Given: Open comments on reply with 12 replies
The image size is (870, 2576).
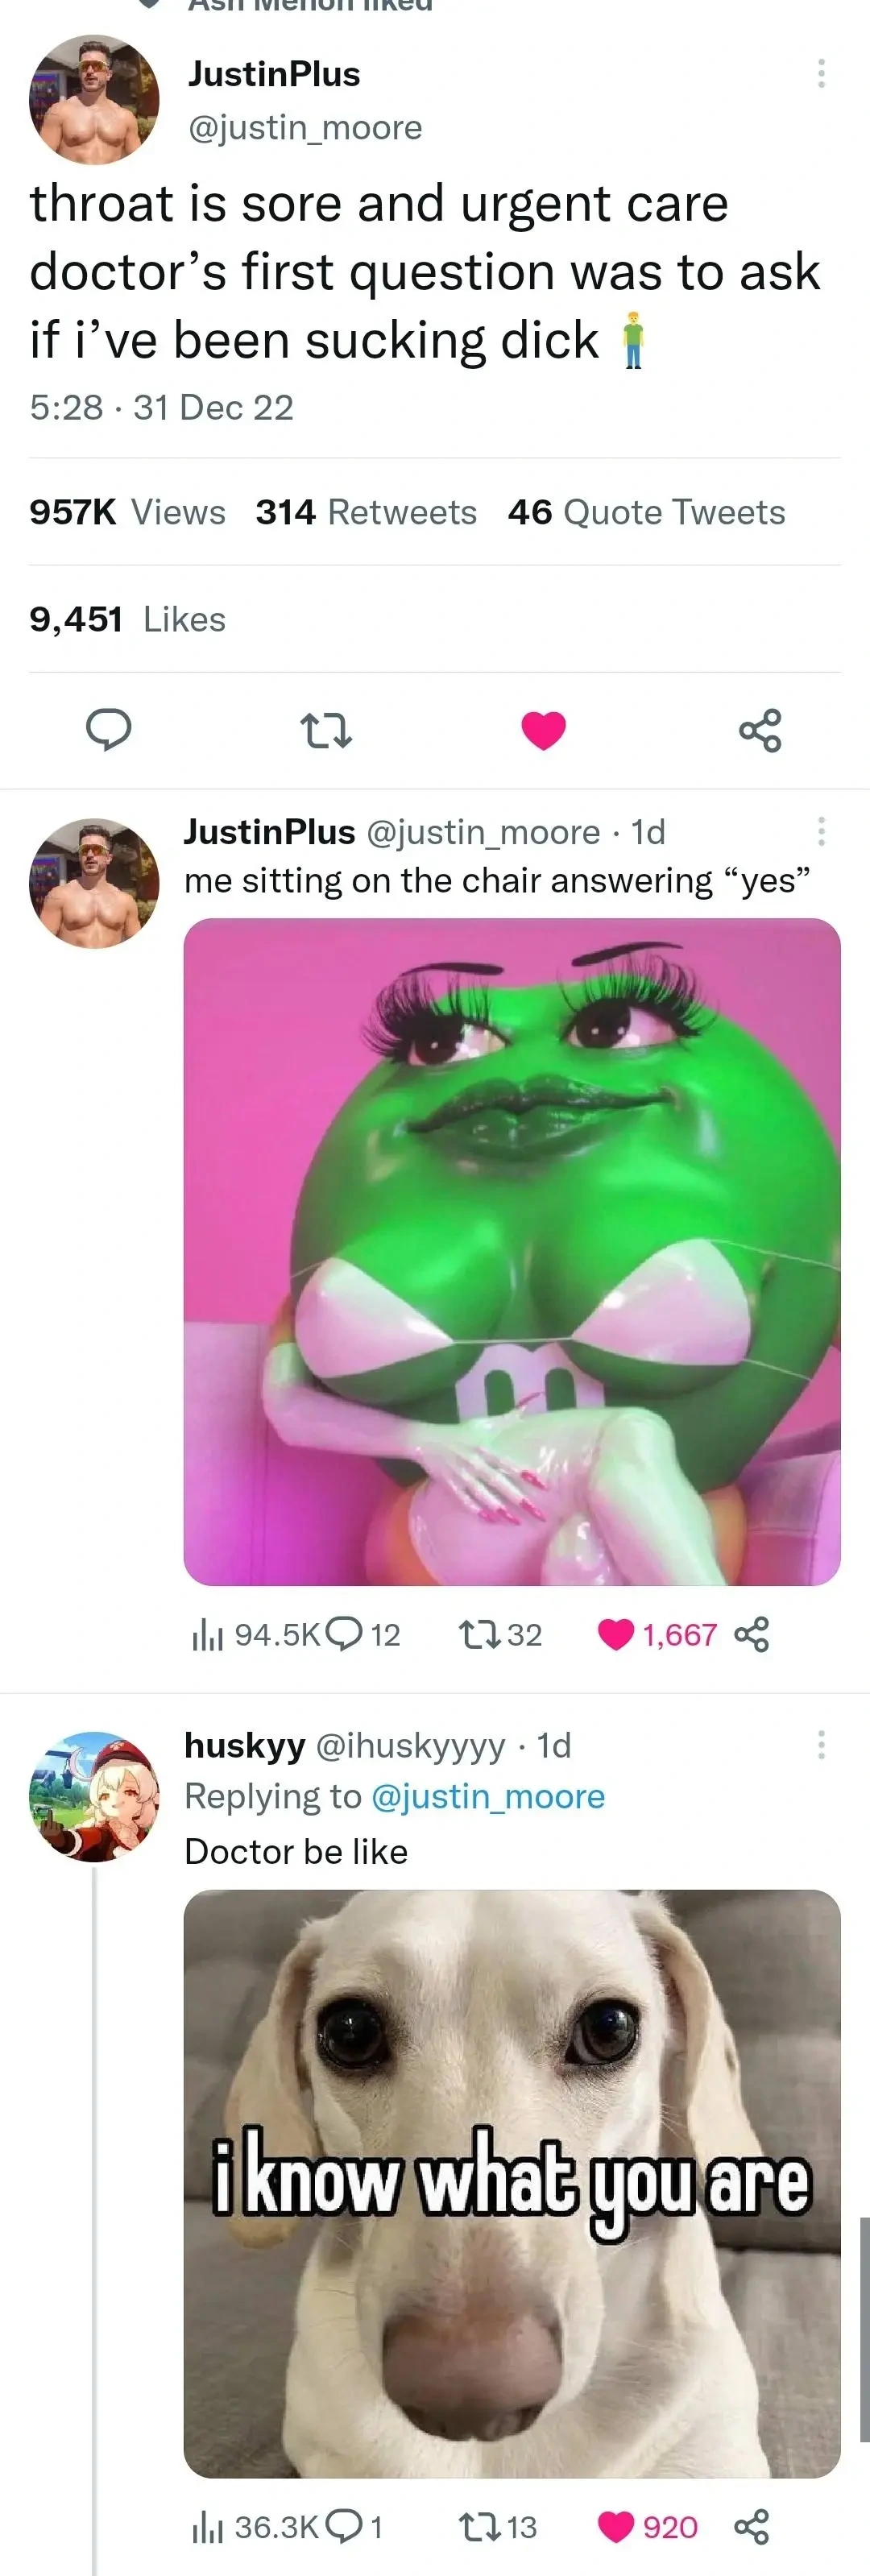Looking at the screenshot, I should [x=345, y=1634].
